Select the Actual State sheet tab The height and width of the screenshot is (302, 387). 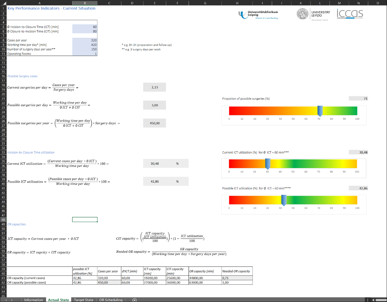point(58,300)
